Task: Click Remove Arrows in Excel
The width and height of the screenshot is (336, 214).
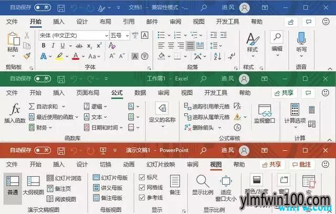Action: 199,127
